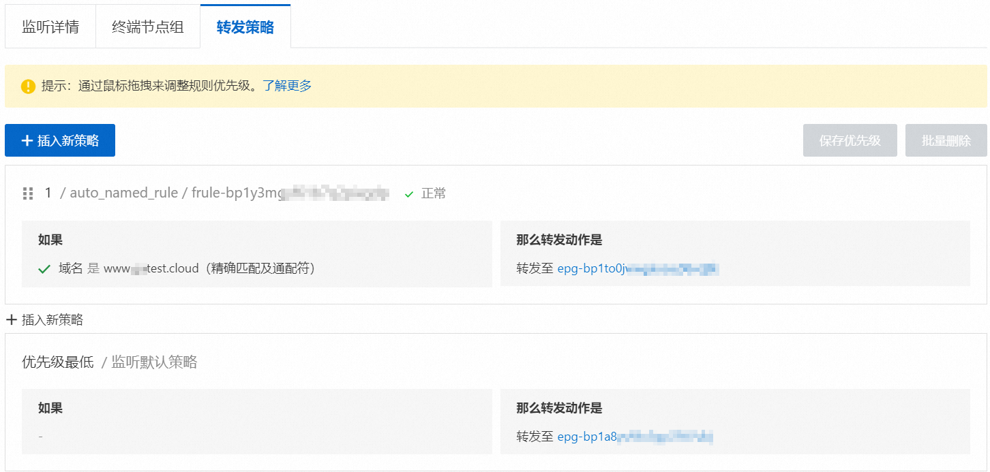The image size is (990, 472).
Task: Click the 监听默认策略 title text
Action: (x=154, y=362)
